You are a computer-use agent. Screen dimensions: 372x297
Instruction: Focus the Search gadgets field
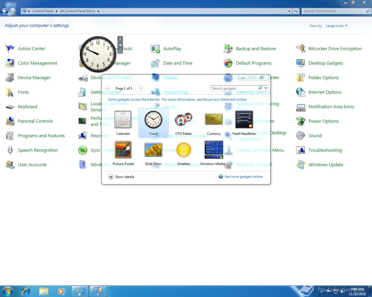(234, 88)
